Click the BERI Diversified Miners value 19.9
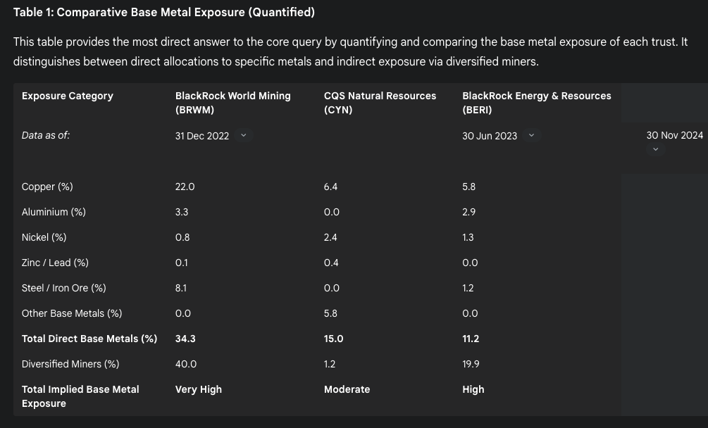 [471, 364]
